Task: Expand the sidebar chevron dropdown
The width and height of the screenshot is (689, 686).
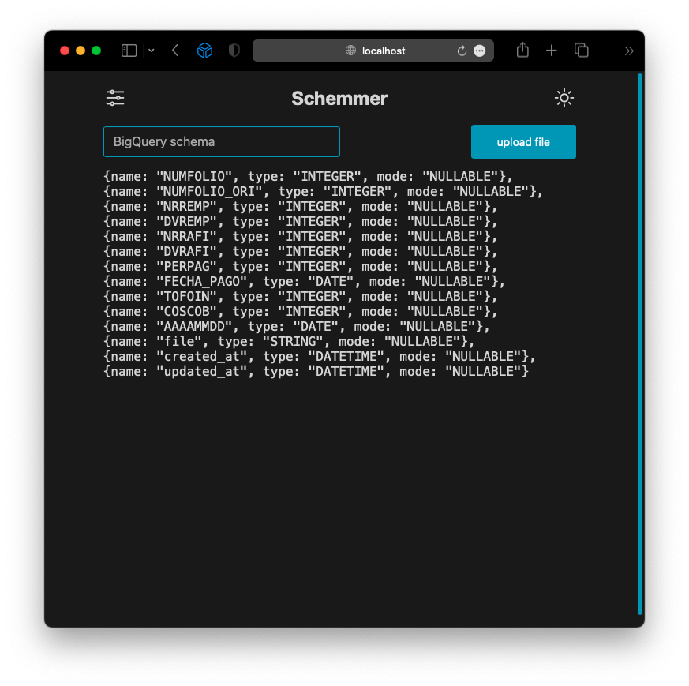Action: (151, 51)
